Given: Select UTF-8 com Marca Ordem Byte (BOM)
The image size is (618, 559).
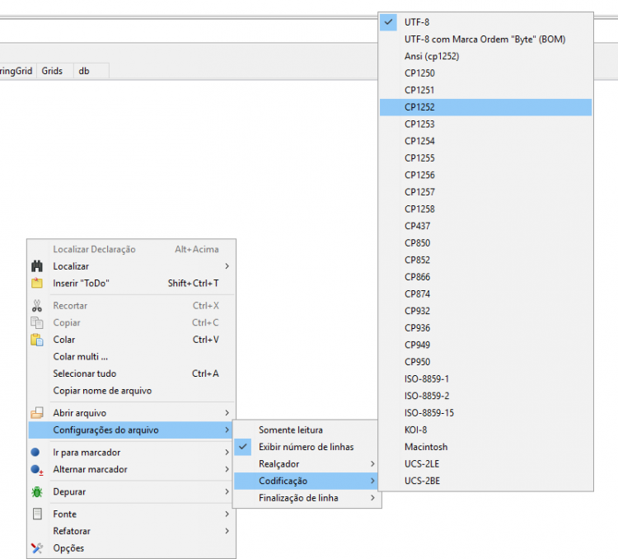Looking at the screenshot, I should click(485, 39).
